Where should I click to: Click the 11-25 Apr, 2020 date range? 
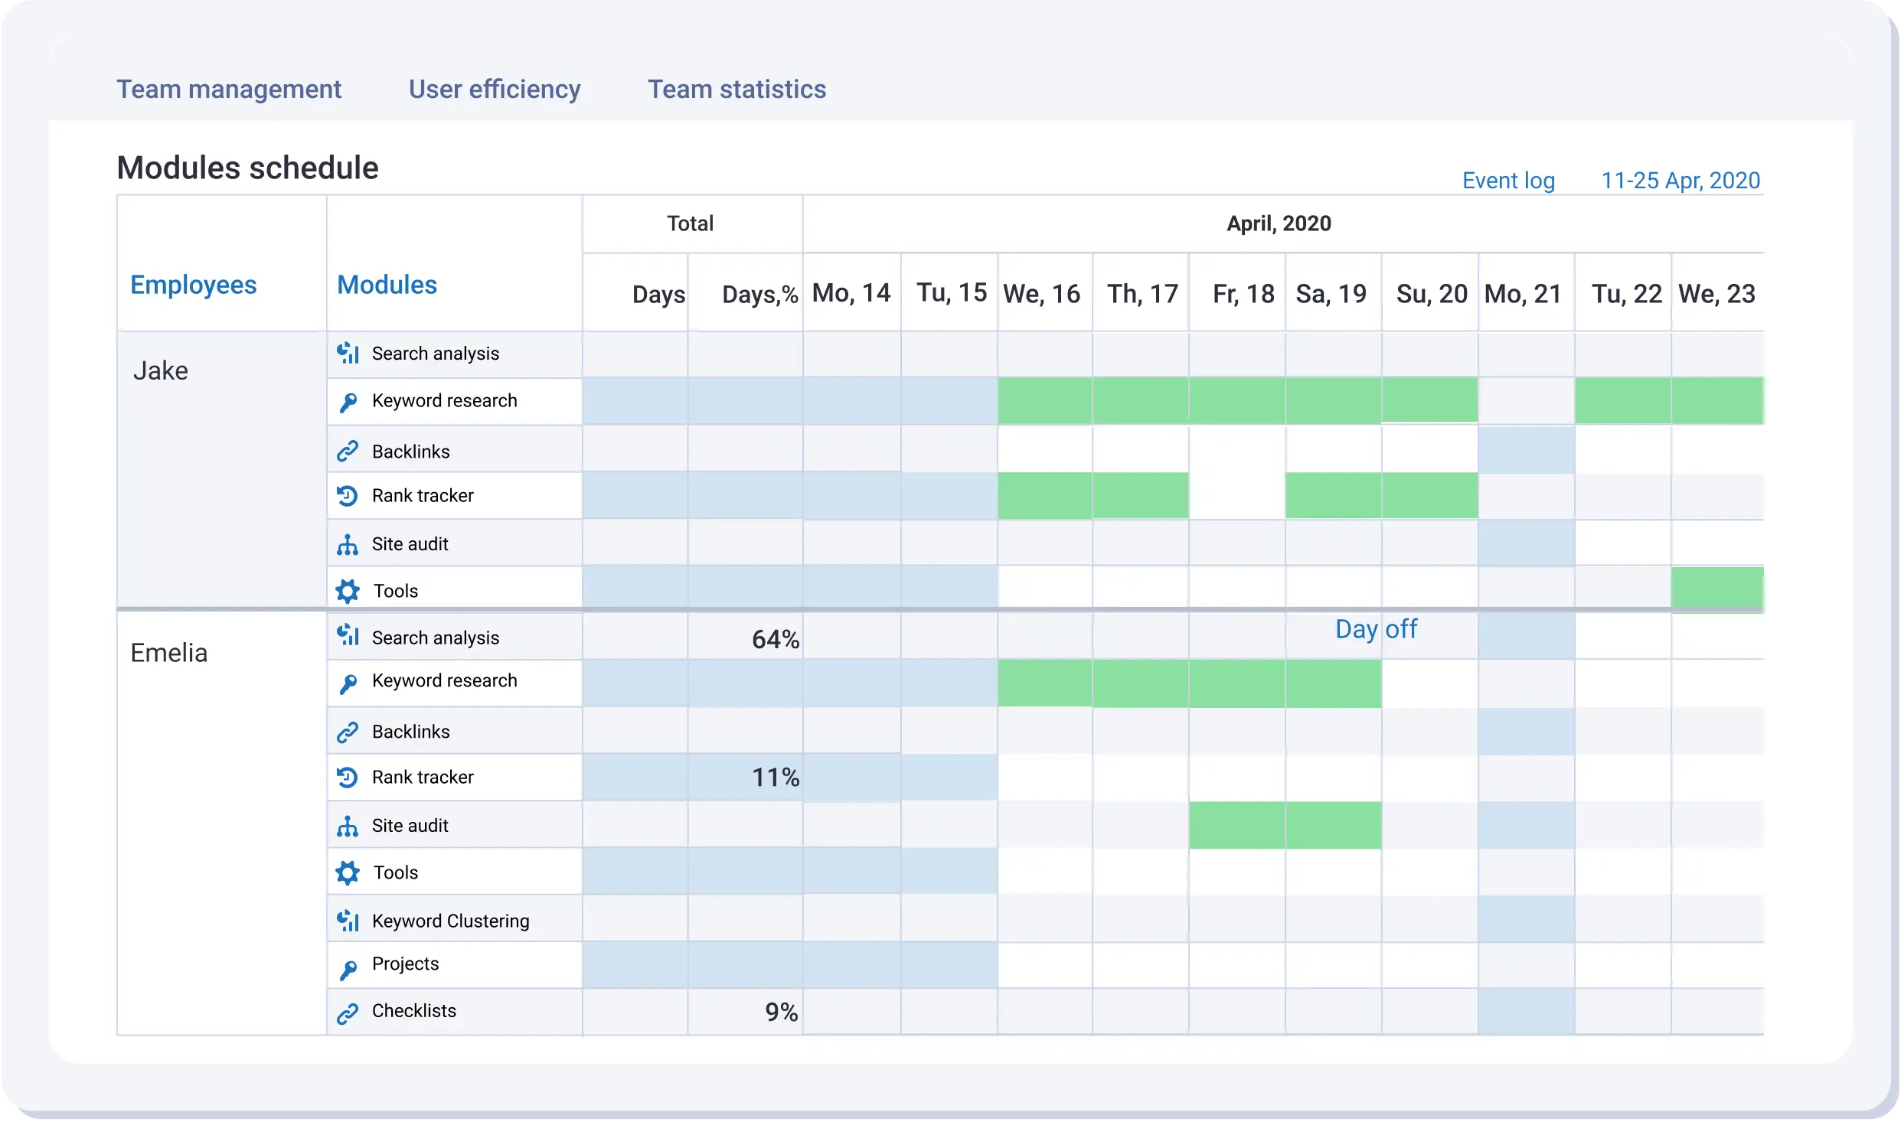(x=1681, y=181)
